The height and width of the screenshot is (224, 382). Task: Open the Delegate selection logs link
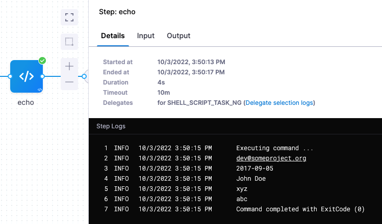point(279,103)
